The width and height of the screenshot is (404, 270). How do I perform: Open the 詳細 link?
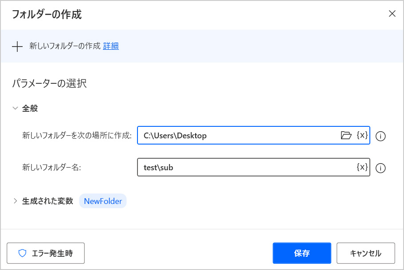point(111,46)
